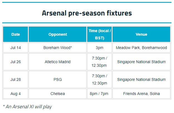Select the Atletico Madrid opponent cell

point(58,62)
